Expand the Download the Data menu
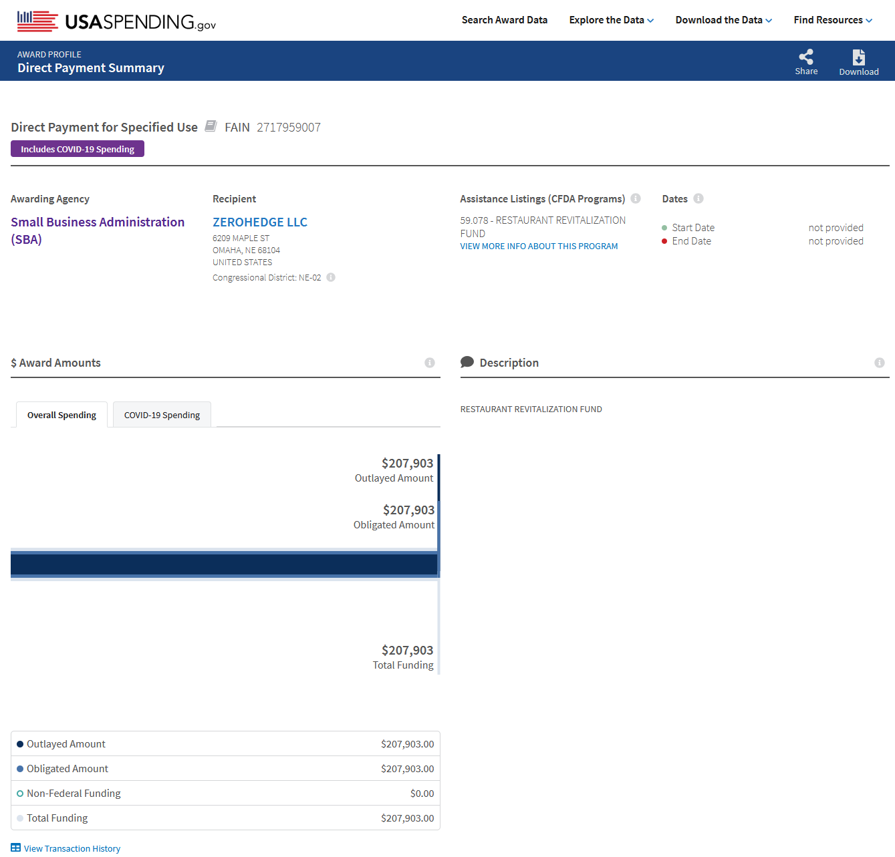This screenshot has width=895, height=857. point(724,20)
